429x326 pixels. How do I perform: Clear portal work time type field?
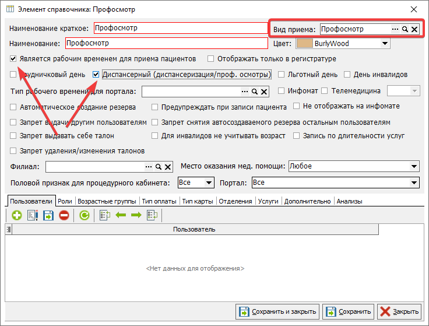pyautogui.click(x=263, y=92)
